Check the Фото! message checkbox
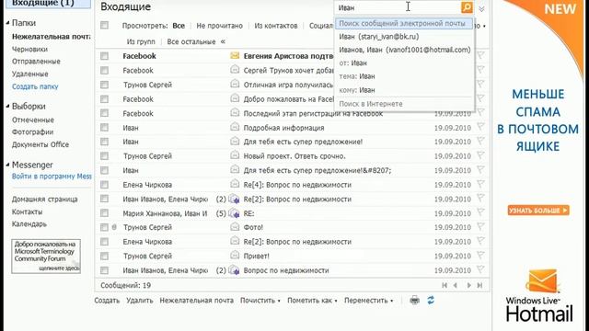The height and width of the screenshot is (331, 589). (104, 227)
